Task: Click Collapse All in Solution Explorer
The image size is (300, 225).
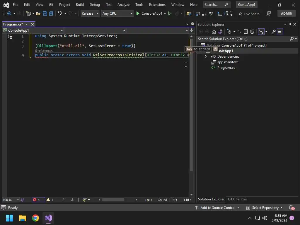Action: (246, 32)
